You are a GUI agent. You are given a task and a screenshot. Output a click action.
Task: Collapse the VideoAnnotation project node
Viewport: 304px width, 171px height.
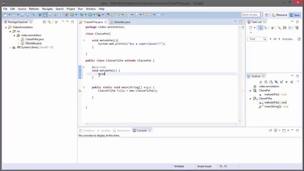pyautogui.click(x=6, y=28)
